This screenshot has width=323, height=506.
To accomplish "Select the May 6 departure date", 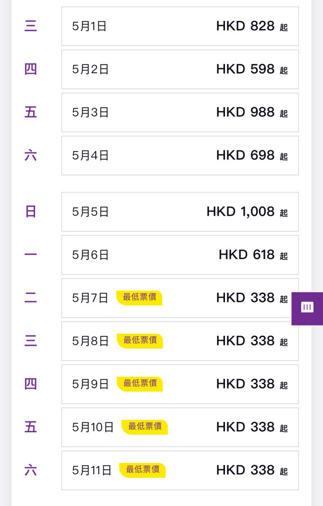I will [x=180, y=254].
